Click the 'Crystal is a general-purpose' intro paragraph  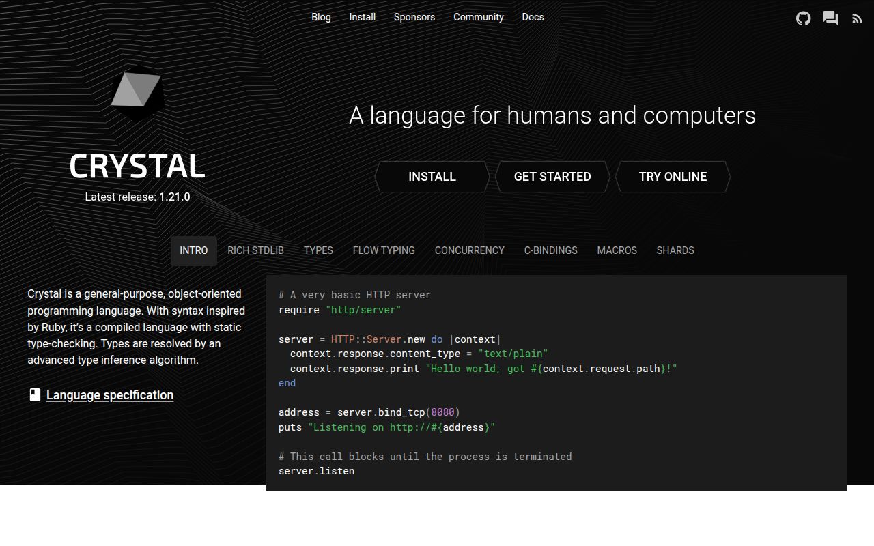[x=137, y=327]
